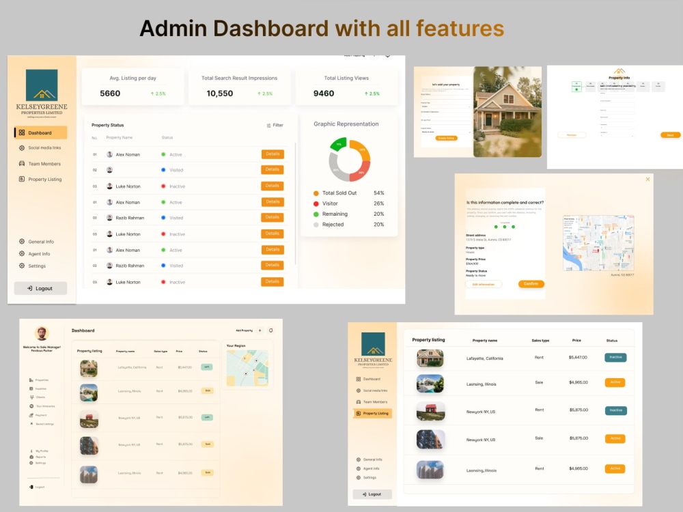Open Team Members in the main admin sidebar
Image resolution: width=683 pixels, height=512 pixels.
40,164
